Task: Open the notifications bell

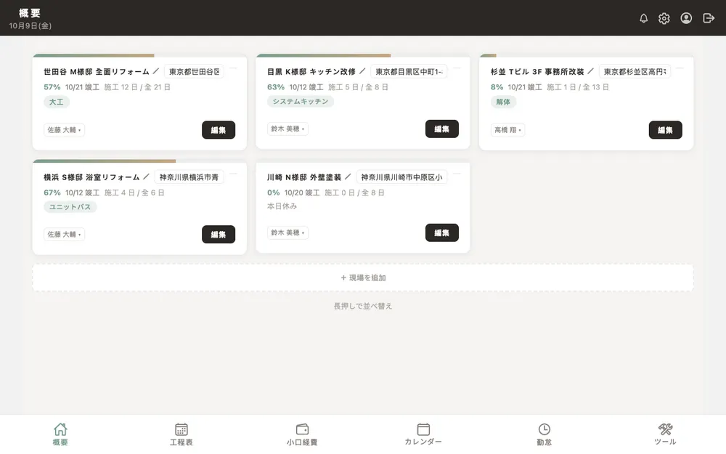Action: coord(643,18)
